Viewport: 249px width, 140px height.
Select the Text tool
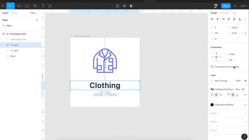coord(43,6)
